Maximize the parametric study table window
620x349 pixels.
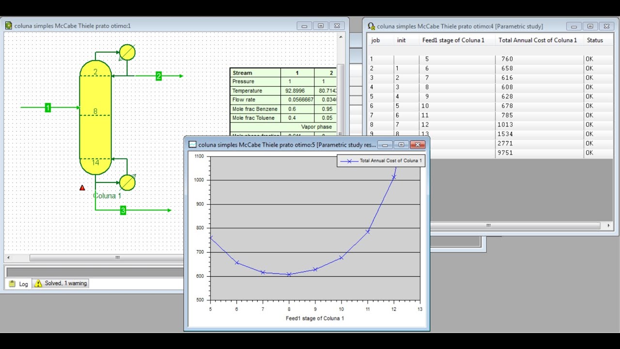tap(590, 26)
